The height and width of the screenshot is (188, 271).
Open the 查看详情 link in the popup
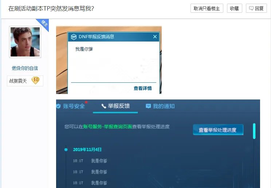pyautogui.click(x=142, y=88)
